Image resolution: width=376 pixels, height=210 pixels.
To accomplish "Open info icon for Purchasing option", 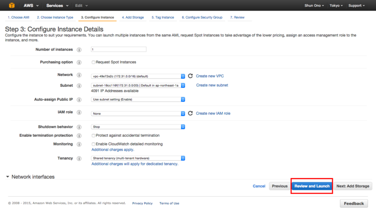I will point(79,62).
